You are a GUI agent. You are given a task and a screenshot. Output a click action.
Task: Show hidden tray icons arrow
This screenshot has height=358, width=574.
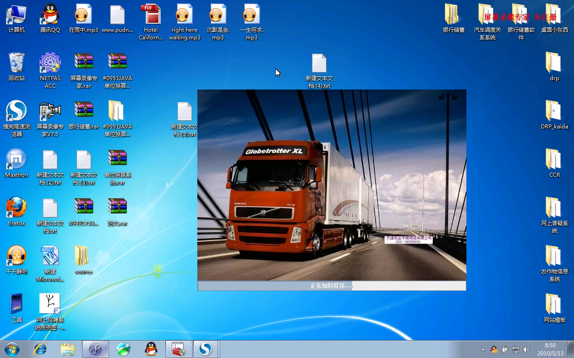click(x=483, y=349)
